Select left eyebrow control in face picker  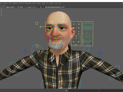tap(86, 23)
